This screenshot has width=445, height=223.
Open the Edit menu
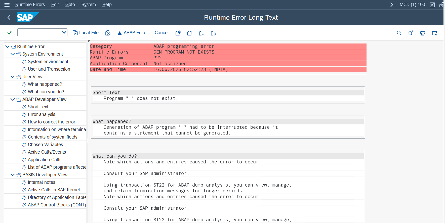[55, 5]
